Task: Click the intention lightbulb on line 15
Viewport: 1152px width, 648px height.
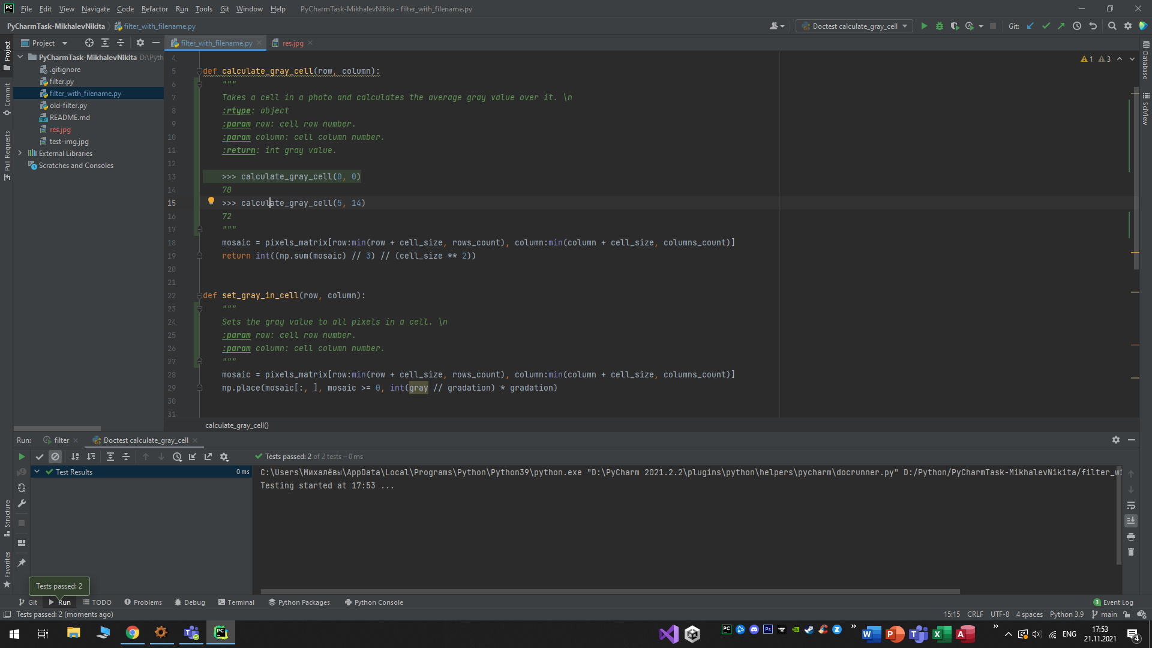Action: pyautogui.click(x=211, y=201)
